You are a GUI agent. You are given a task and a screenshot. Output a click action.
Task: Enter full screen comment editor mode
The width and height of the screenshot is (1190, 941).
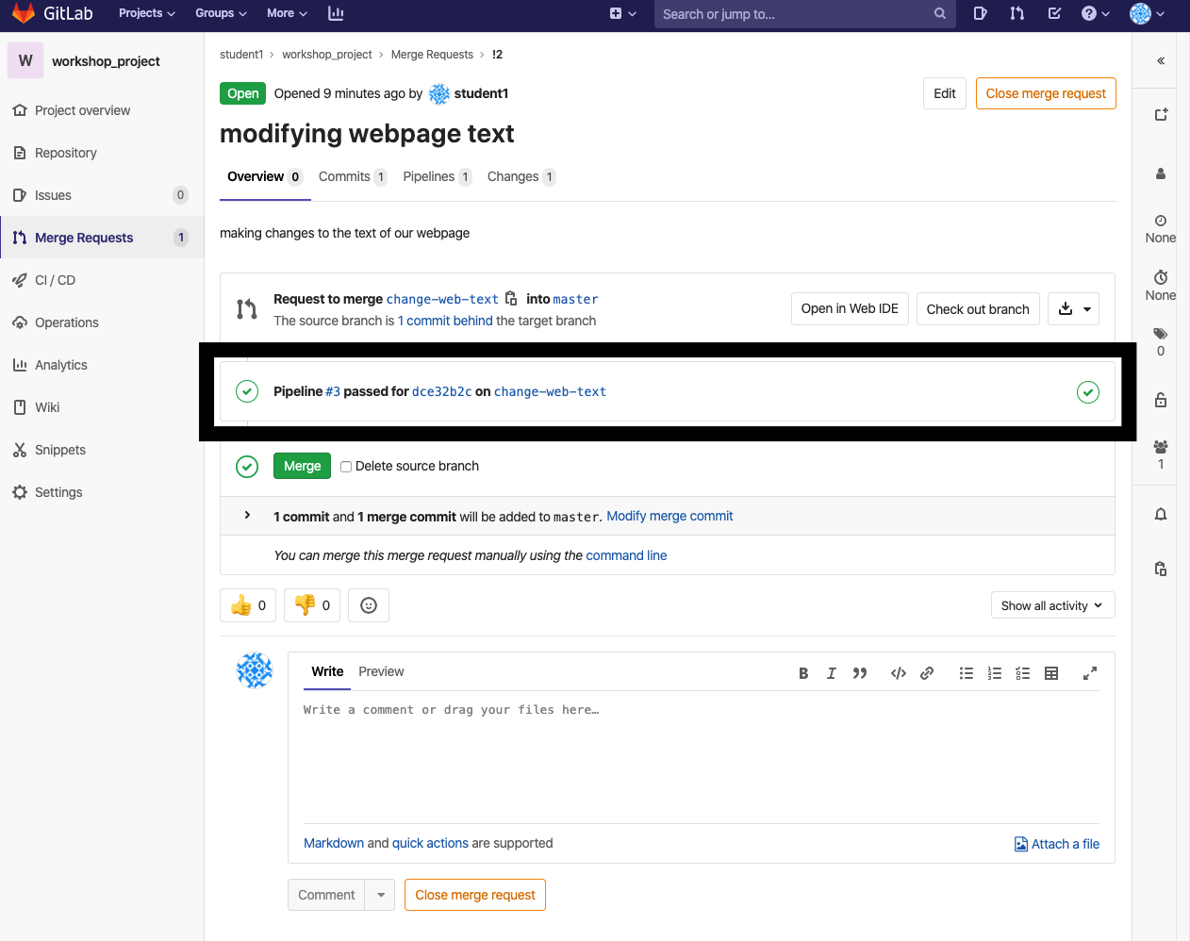[x=1089, y=673]
